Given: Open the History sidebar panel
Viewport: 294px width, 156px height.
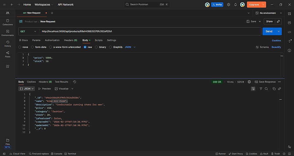Looking at the screenshot, I should 8,44.
